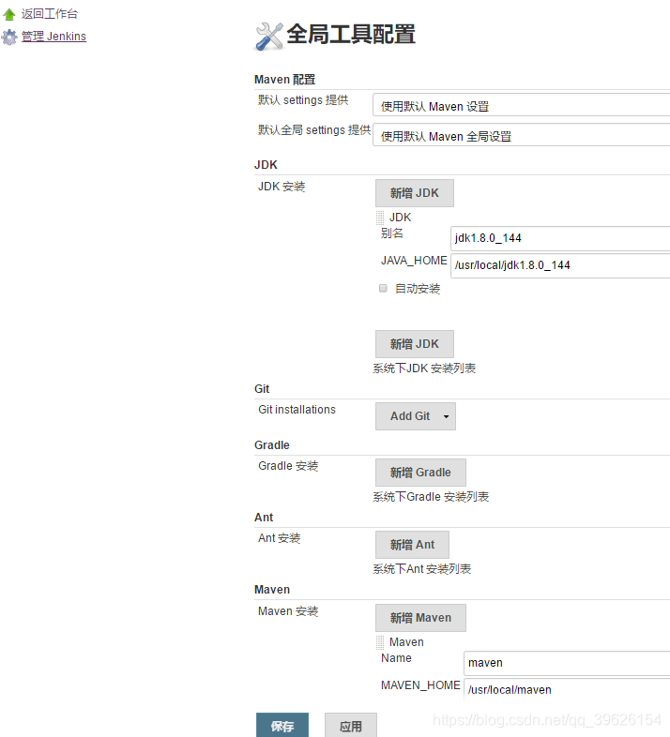Focus the Maven Name field
This screenshot has height=737, width=670.
[567, 663]
